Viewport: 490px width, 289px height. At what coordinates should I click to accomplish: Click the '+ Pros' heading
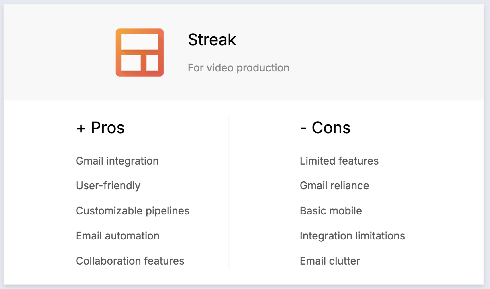[100, 128]
